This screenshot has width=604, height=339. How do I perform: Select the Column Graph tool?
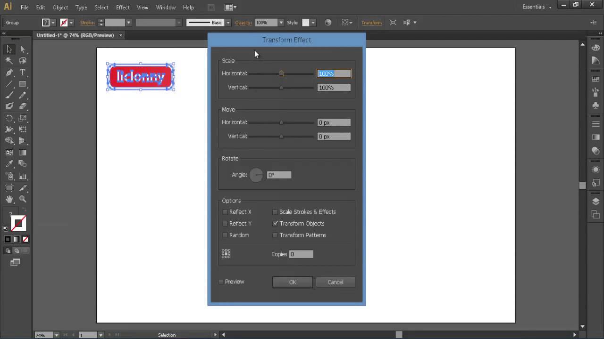click(x=22, y=176)
